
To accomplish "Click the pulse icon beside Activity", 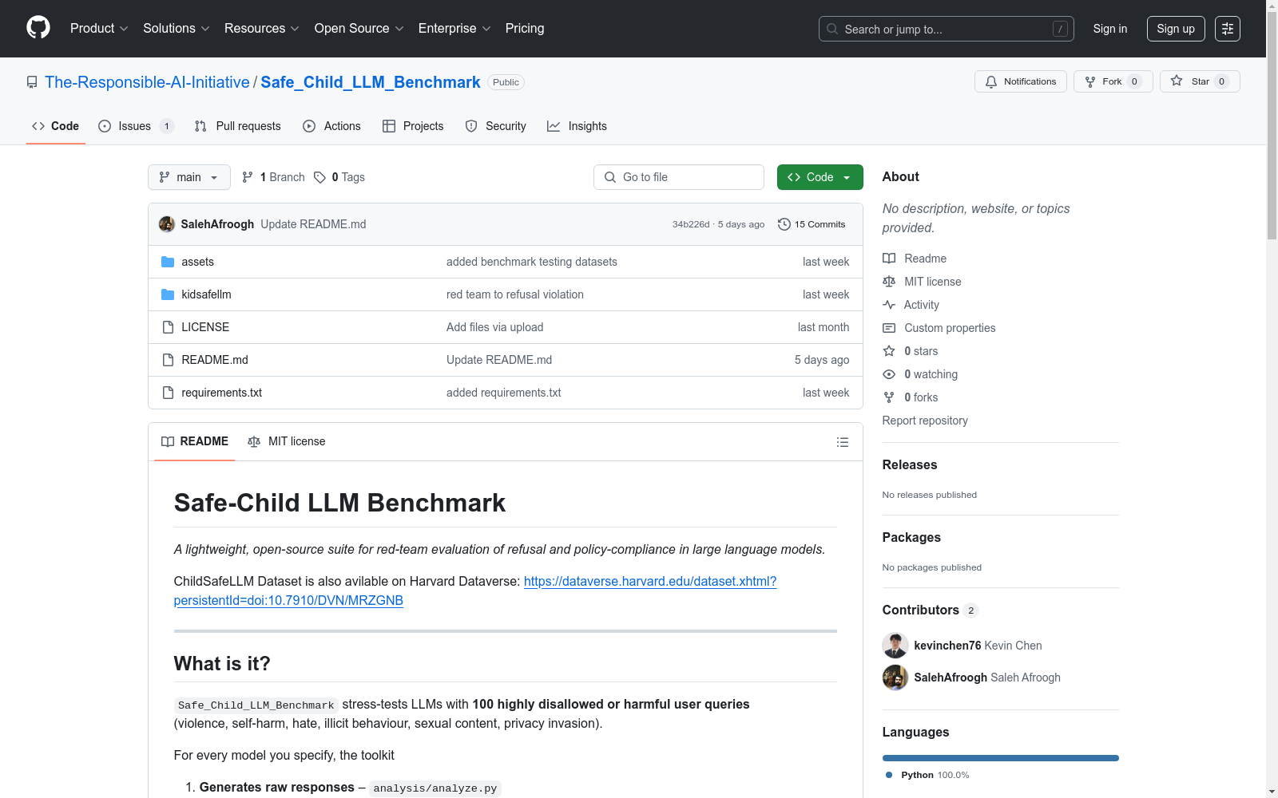I will 889,305.
